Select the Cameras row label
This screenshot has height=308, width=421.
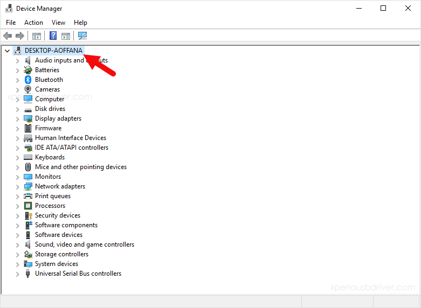click(x=47, y=89)
